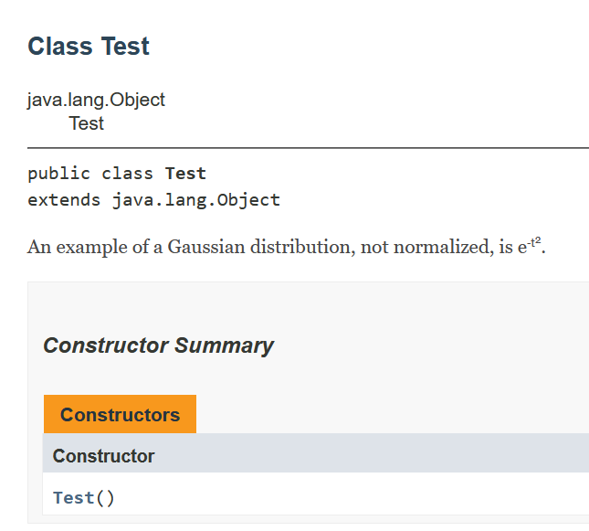
Task: Click the "Class Test" page heading
Action: click(x=89, y=47)
